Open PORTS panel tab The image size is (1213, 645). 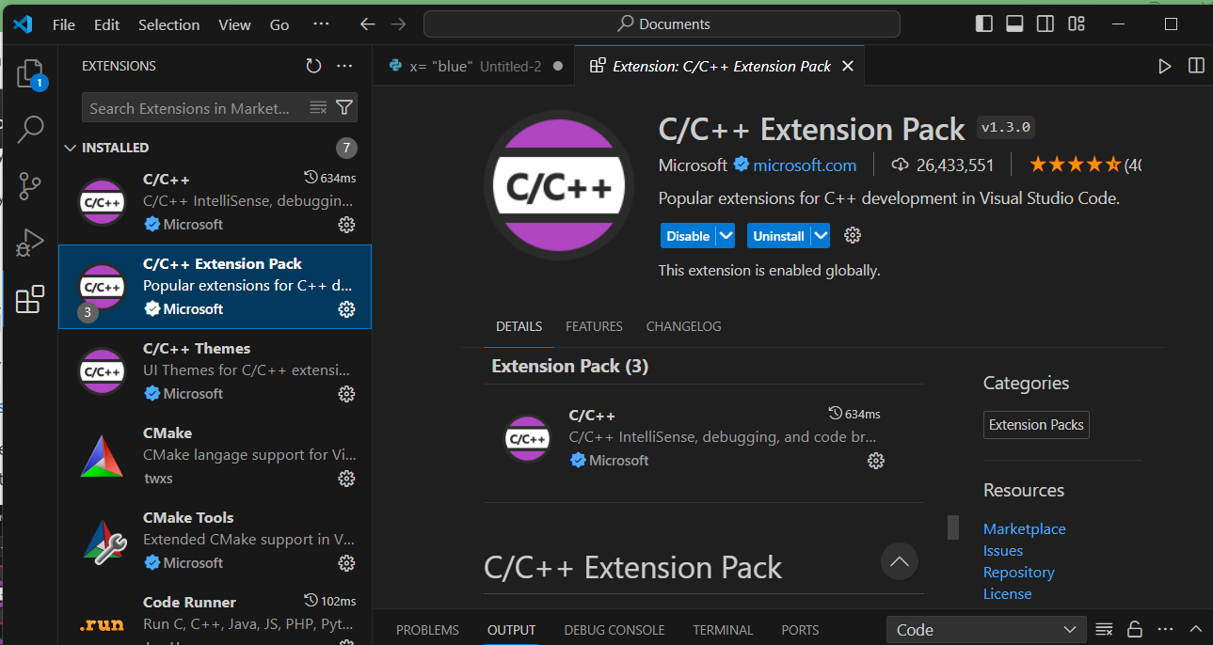point(800,630)
